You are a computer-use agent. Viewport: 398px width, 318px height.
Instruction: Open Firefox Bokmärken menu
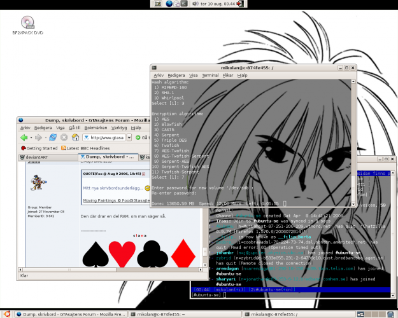[x=96, y=128]
